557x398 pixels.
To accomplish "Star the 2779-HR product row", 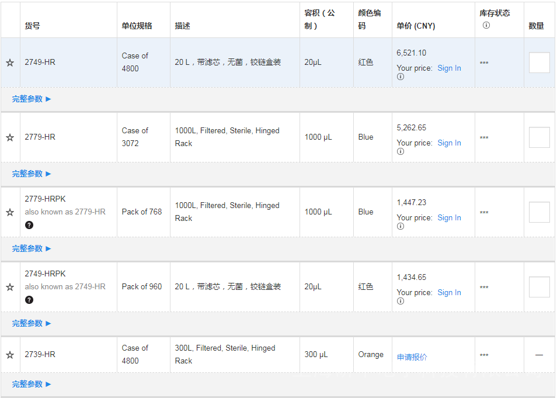I will 10,137.
